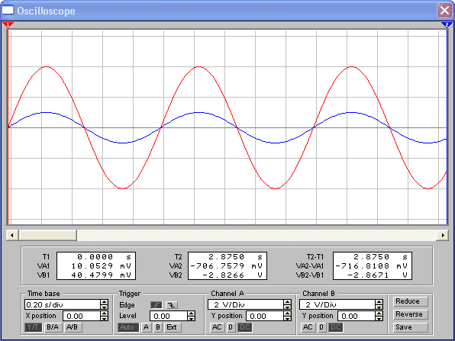Set Channel B coupling to AC
455x341 pixels.
[x=308, y=327]
